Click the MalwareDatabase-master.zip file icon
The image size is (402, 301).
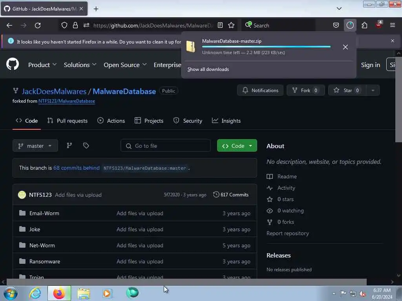click(x=191, y=47)
